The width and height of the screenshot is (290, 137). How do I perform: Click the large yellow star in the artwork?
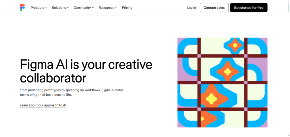tap(211, 98)
